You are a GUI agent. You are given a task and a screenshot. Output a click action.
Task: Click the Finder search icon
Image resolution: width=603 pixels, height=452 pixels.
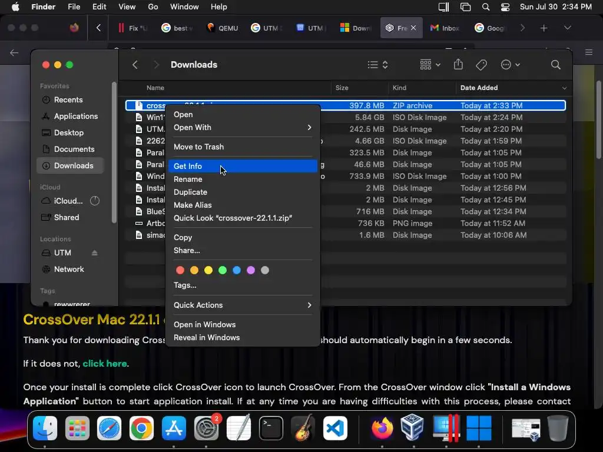coord(556,65)
